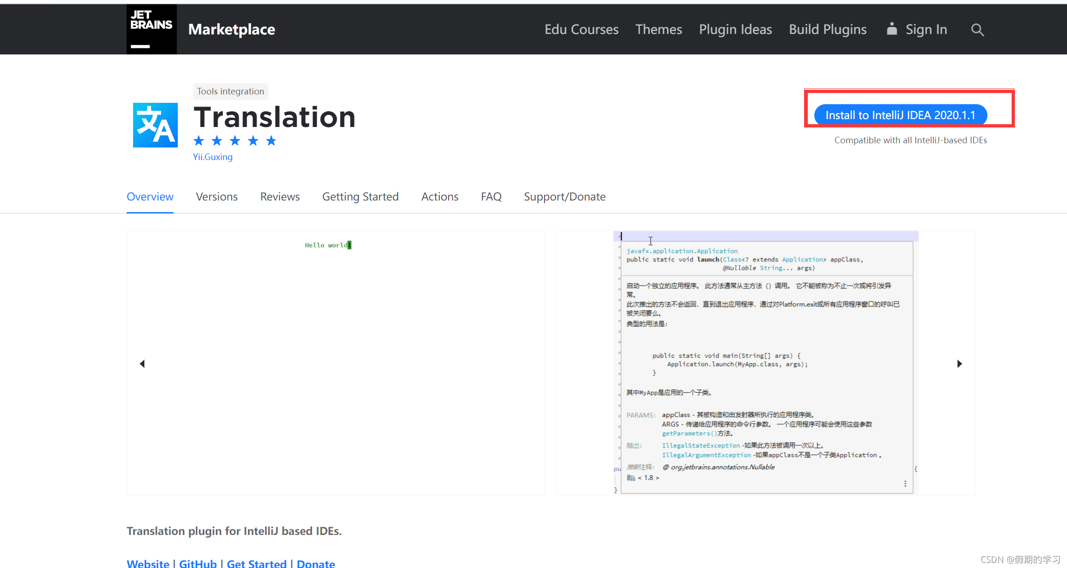Follow the Donate link
The width and height of the screenshot is (1067, 568).
(316, 563)
